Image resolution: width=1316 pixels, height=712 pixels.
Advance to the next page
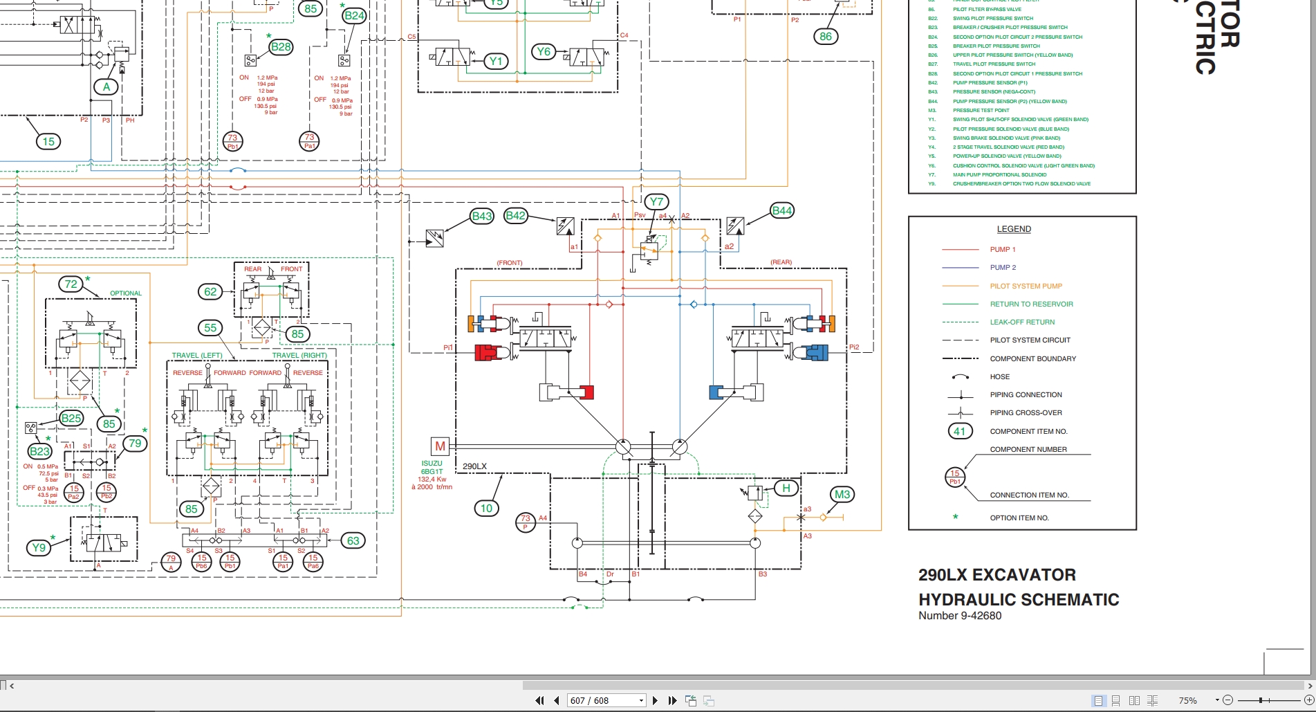click(x=655, y=700)
